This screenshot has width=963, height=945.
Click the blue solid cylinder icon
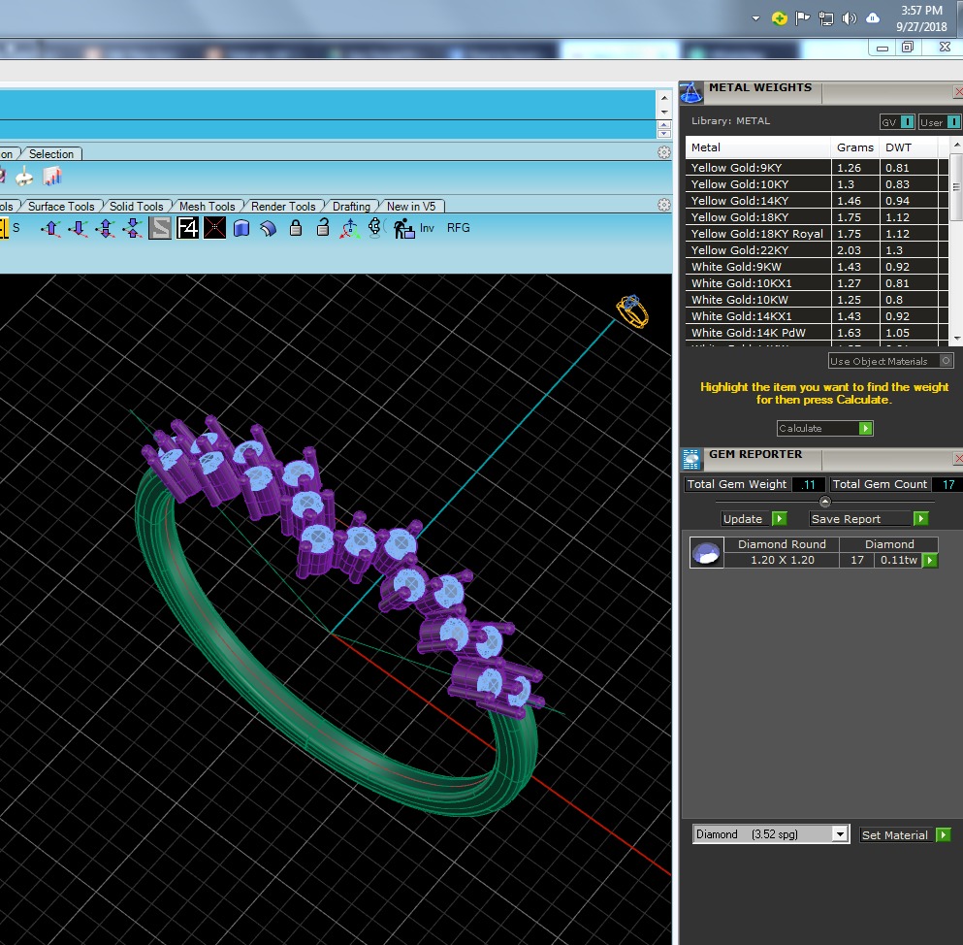(x=241, y=229)
